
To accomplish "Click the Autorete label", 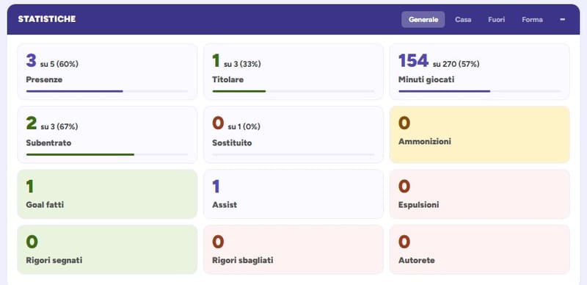I will tap(417, 260).
